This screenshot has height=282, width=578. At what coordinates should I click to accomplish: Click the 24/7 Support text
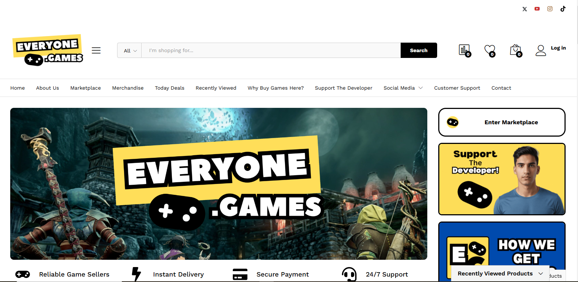point(387,274)
